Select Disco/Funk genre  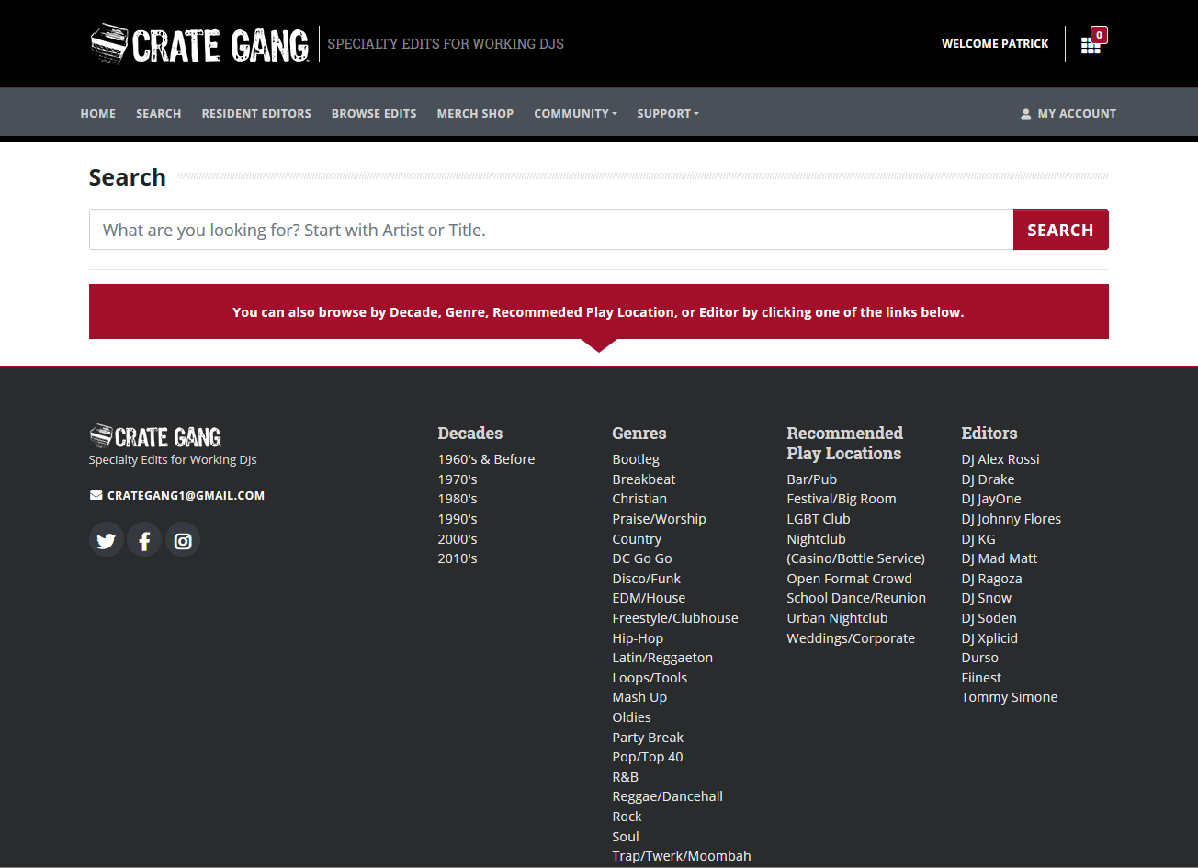click(x=647, y=579)
